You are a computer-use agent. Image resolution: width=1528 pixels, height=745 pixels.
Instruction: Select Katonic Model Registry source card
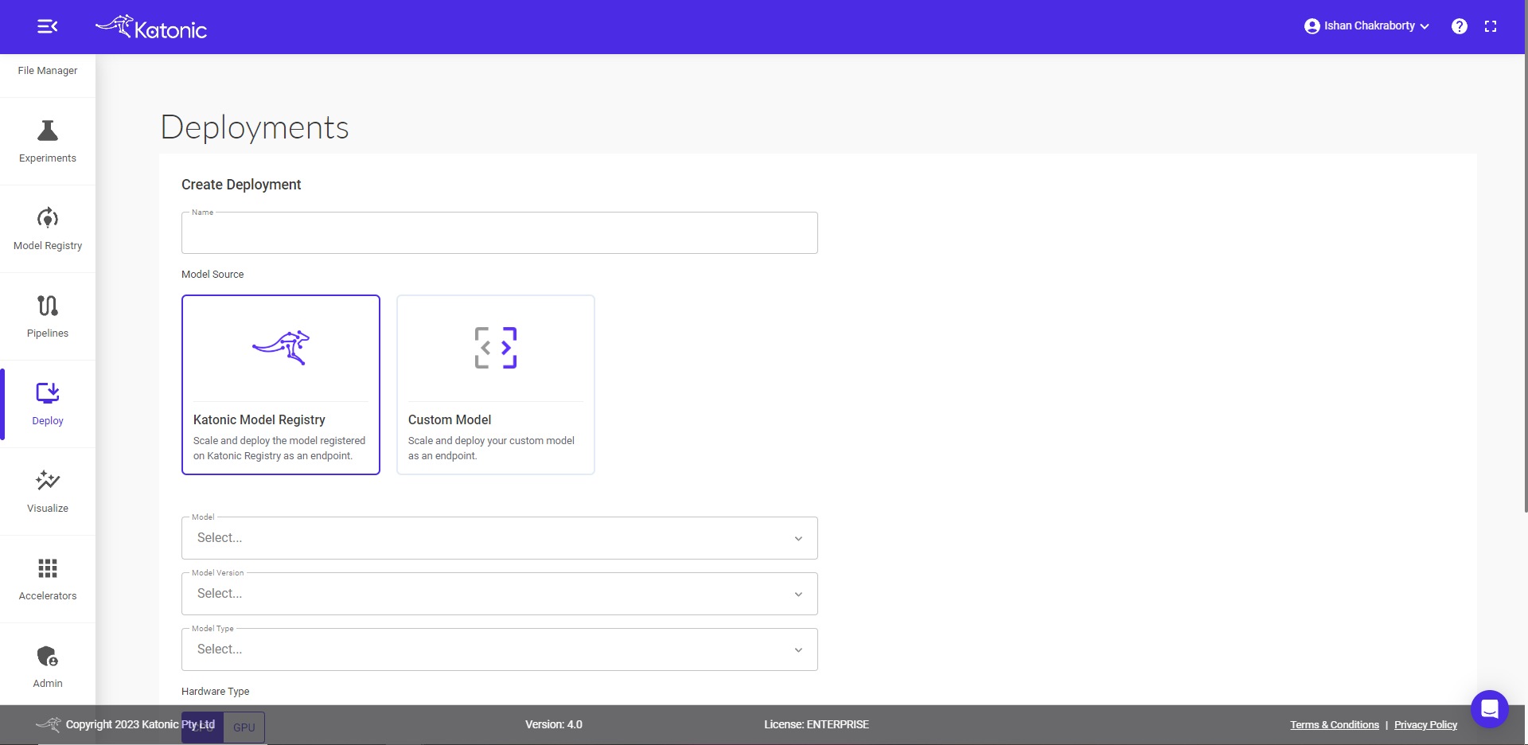281,385
